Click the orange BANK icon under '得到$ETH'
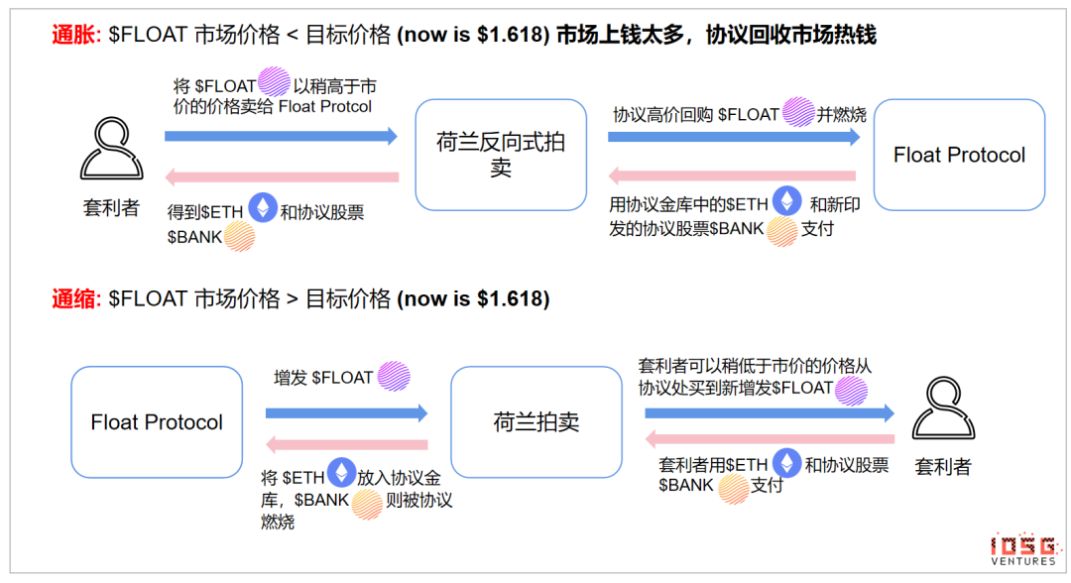 click(x=239, y=236)
